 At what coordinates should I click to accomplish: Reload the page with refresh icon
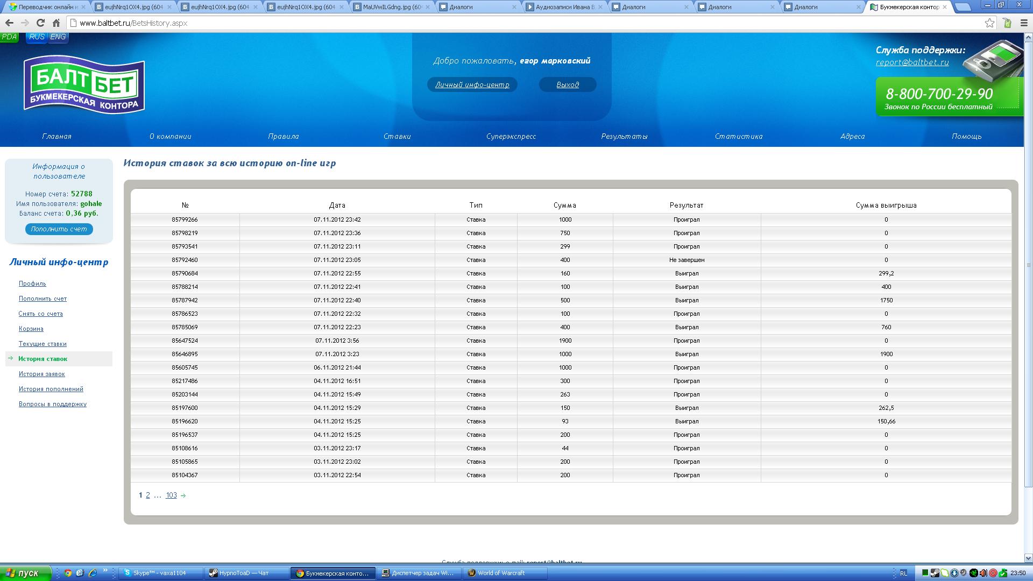click(x=40, y=23)
